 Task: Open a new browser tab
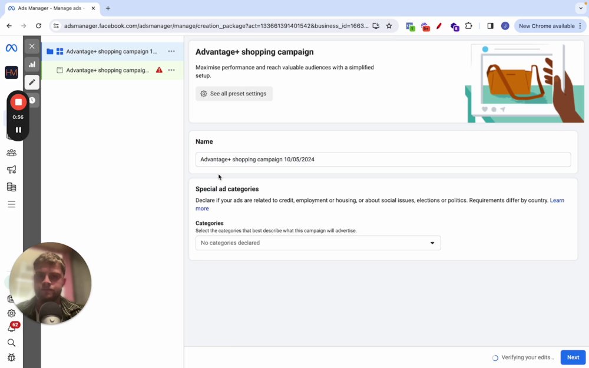pyautogui.click(x=108, y=8)
